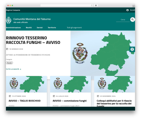Open AVVISO – commissione funghi article
Screen dimensions: 141x119
click(70, 101)
